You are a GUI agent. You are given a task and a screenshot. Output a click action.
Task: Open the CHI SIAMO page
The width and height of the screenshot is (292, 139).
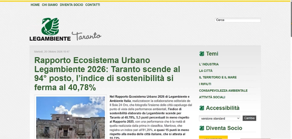(x=50, y=5)
